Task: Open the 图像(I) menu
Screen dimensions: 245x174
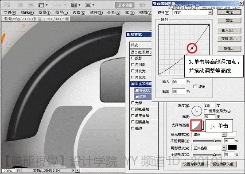Action: 44,12
